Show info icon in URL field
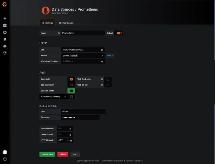The image size is (215, 164). coord(102,50)
